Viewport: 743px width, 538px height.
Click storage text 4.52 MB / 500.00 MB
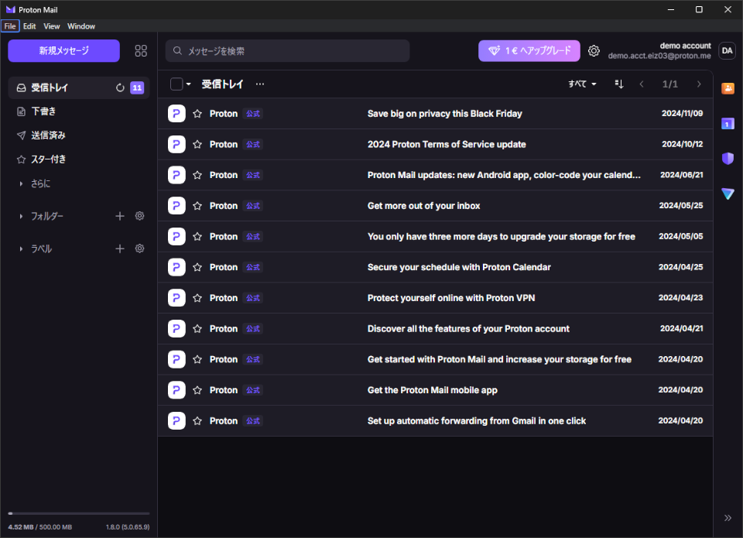39,527
